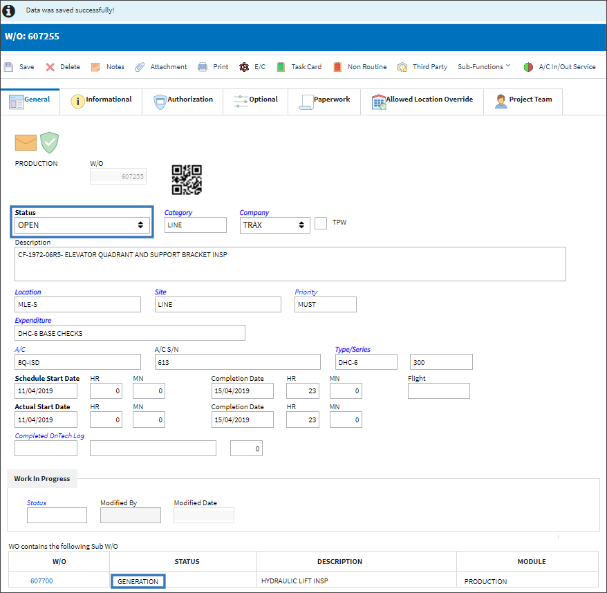Click the A/C S/N field containing 613
The height and width of the screenshot is (593, 607).
(x=238, y=362)
